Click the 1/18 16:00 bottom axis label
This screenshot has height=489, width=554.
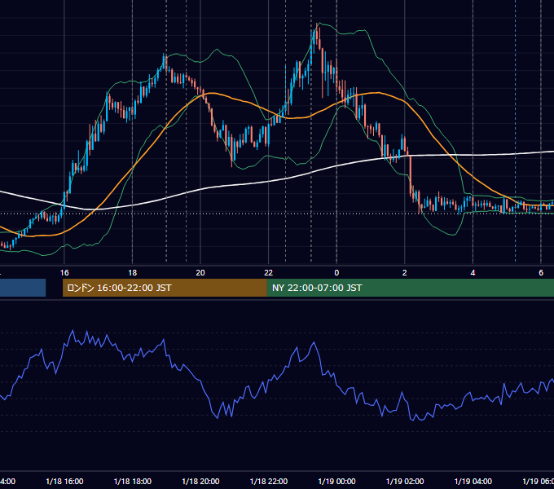point(64,482)
